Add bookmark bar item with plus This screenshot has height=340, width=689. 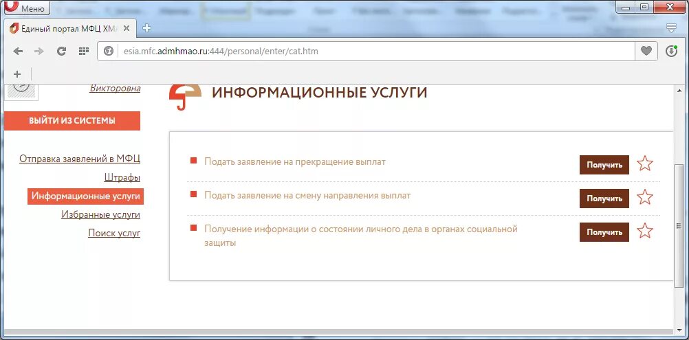click(17, 73)
